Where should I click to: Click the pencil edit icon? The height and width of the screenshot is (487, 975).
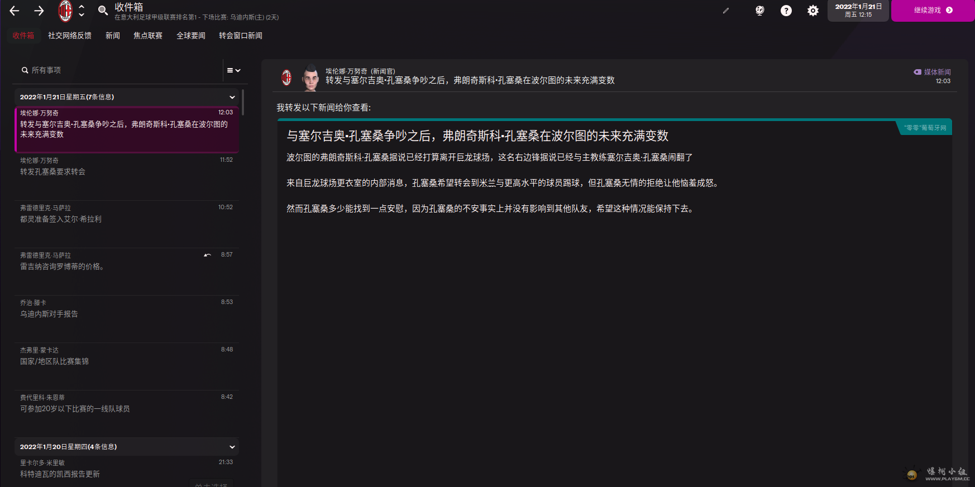coord(726,11)
